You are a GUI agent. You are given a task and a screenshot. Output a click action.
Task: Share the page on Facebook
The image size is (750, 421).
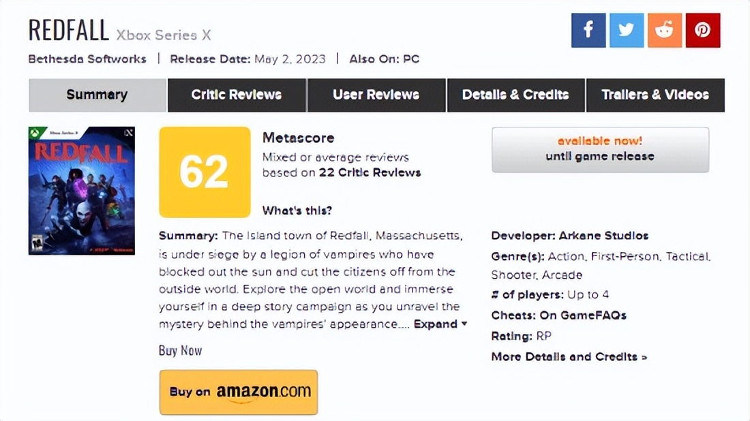588,30
